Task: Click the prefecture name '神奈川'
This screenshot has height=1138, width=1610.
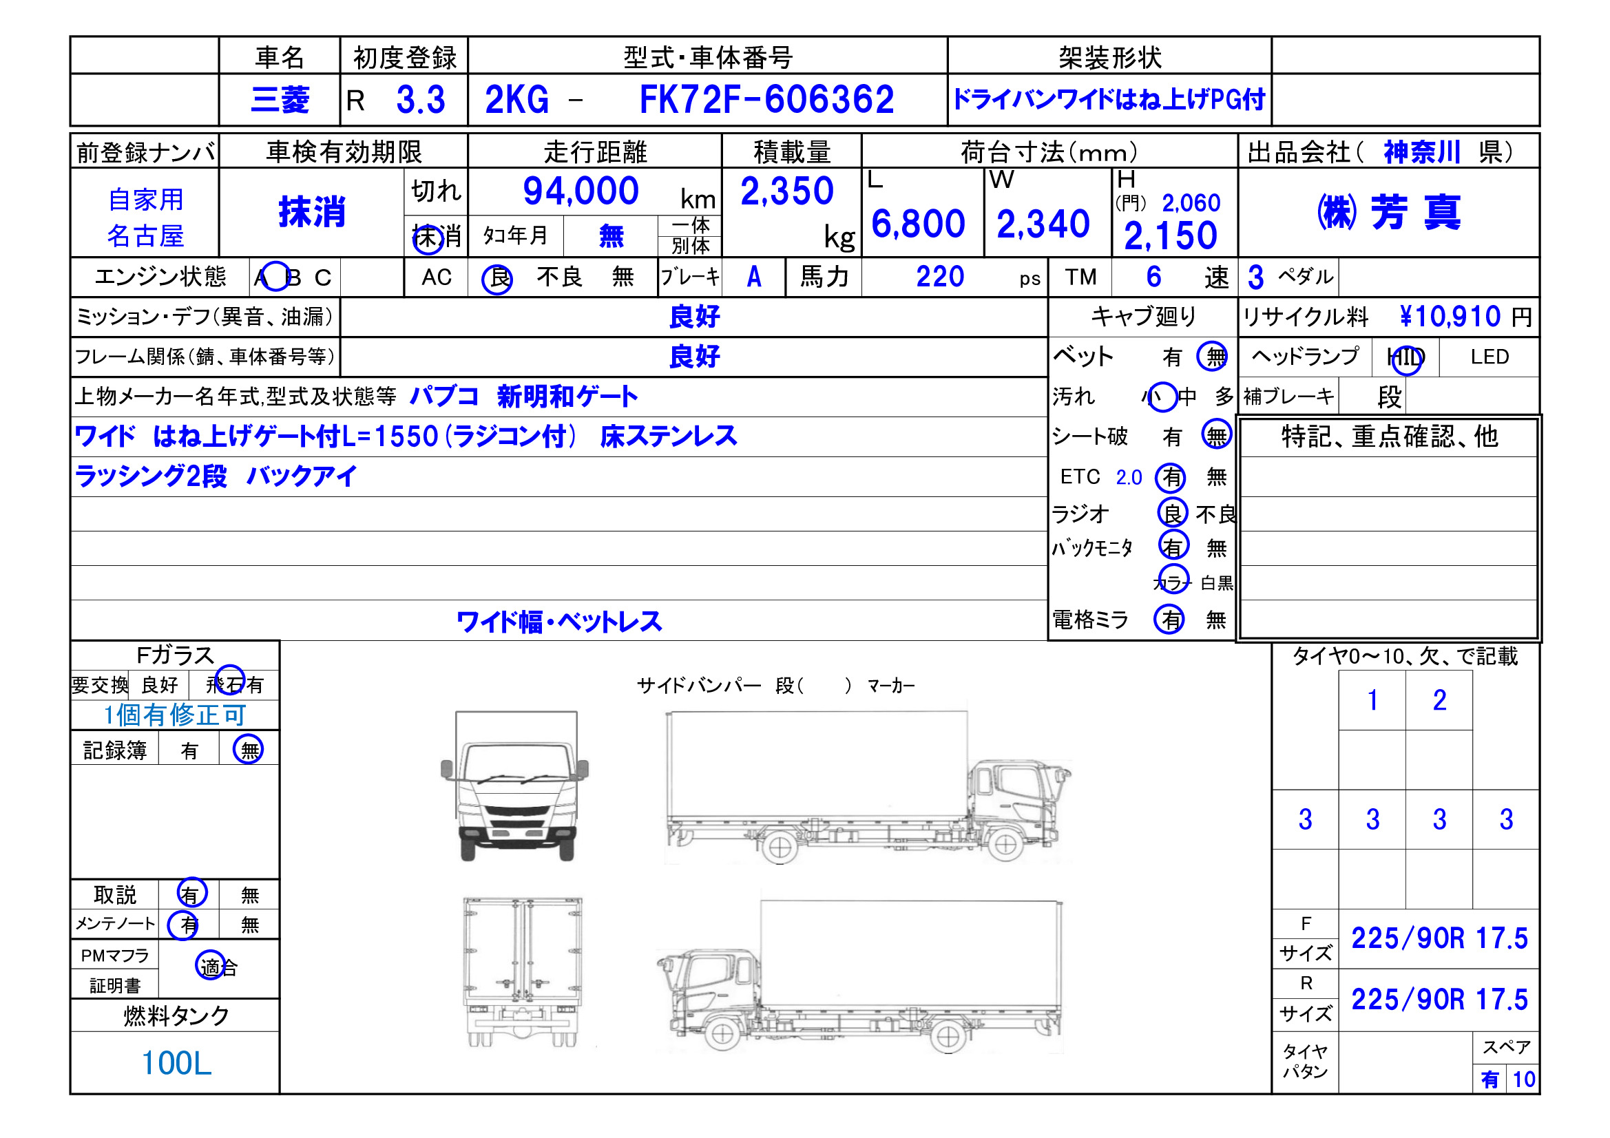Action: pos(1421,152)
